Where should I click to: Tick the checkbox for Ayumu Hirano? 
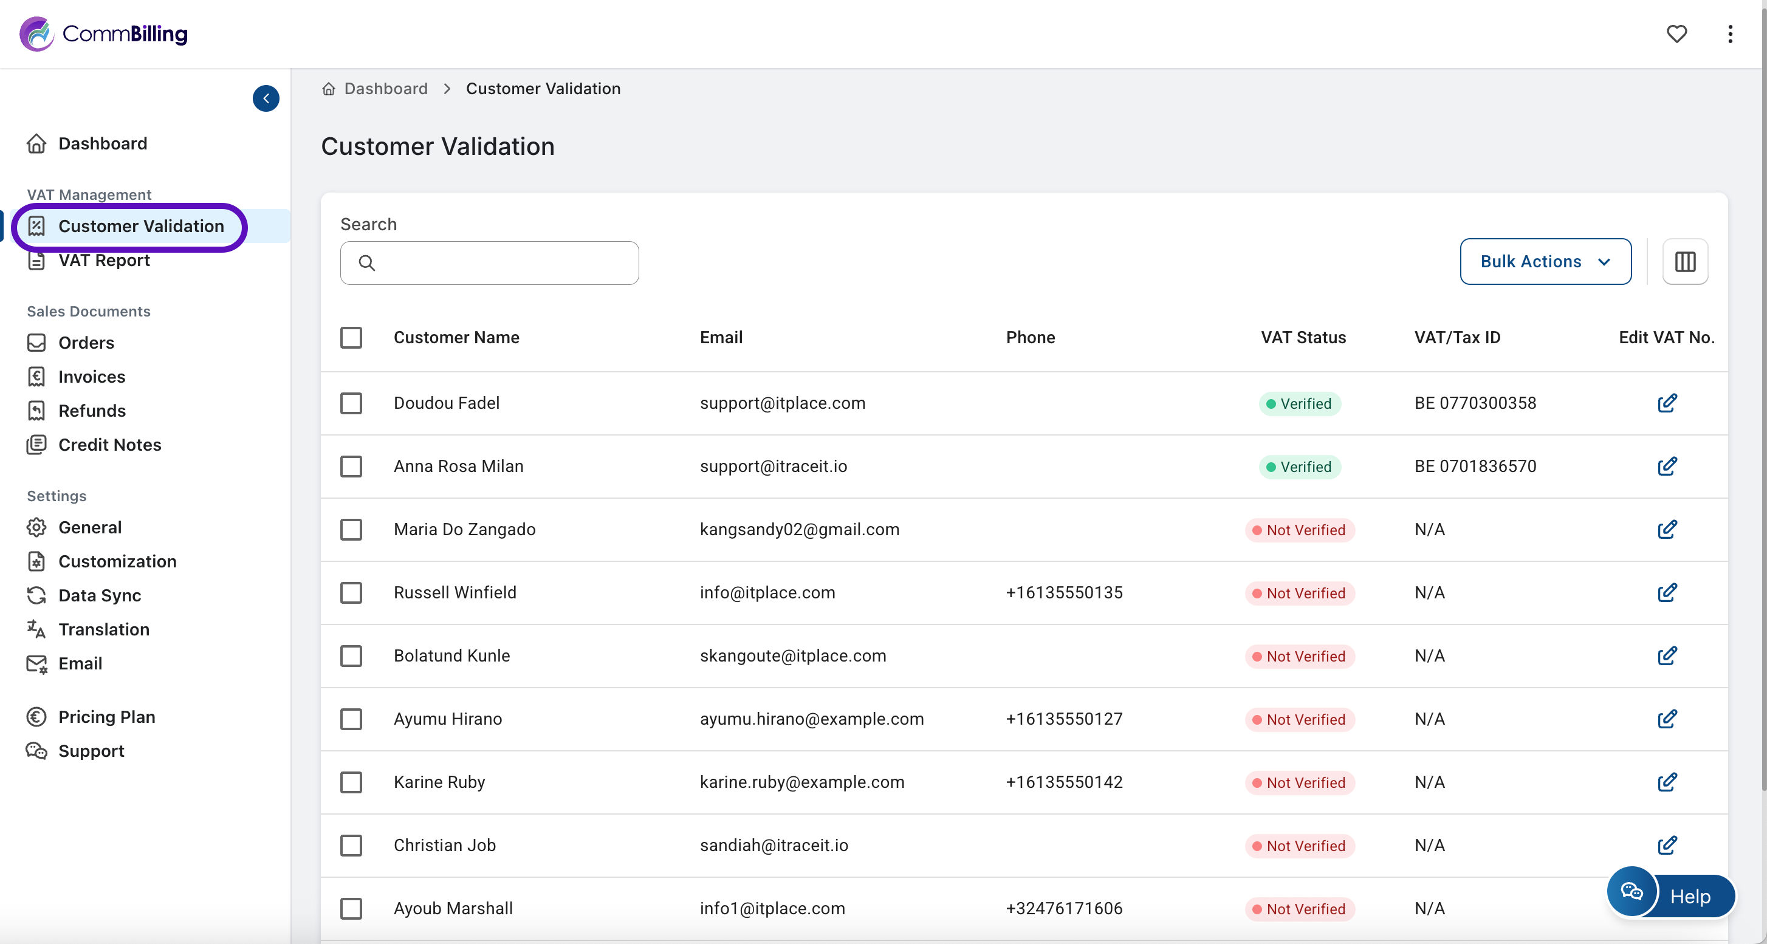(351, 719)
